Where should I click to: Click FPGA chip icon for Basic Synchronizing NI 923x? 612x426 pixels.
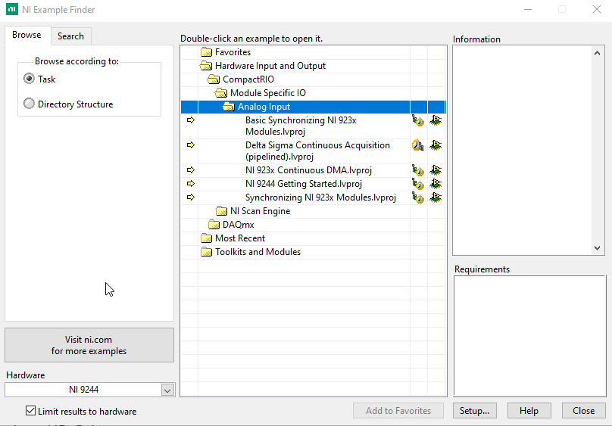pyautogui.click(x=436, y=120)
